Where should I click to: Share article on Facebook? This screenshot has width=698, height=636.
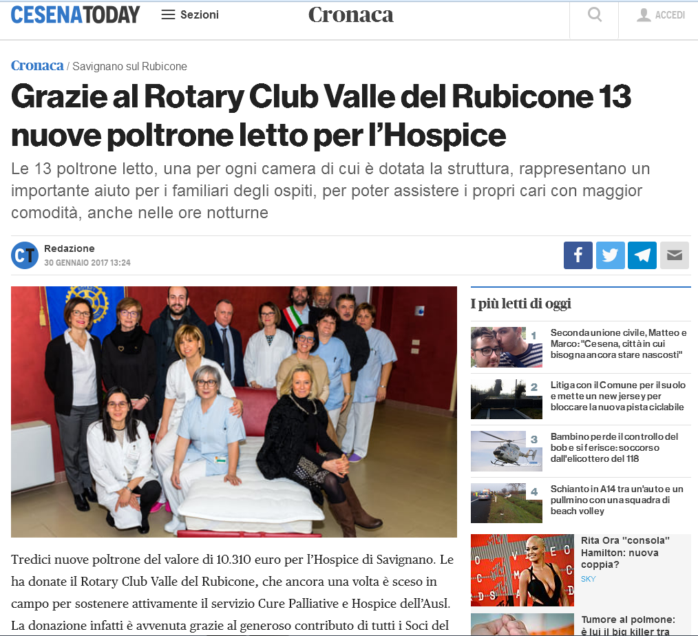[578, 255]
